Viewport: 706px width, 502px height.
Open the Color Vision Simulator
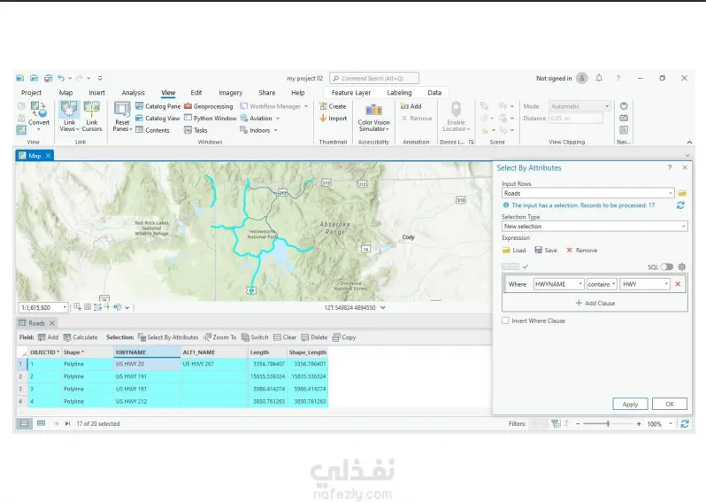373,118
